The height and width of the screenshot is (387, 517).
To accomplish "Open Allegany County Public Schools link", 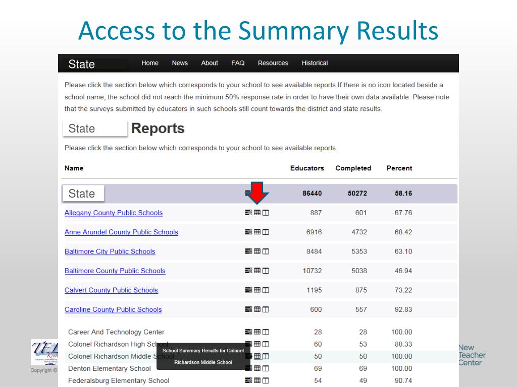I will 114,213.
